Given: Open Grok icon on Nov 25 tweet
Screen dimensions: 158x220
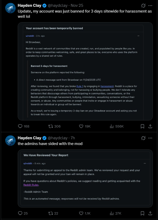Looking at the screenshot, I should (x=143, y=5).
